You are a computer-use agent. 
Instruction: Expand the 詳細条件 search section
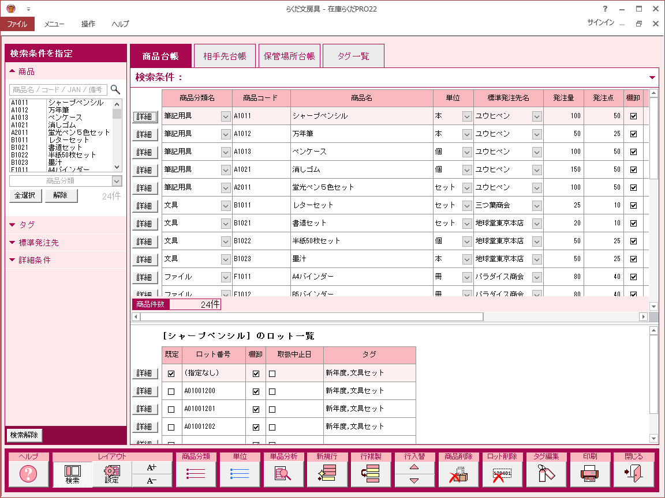(66, 260)
